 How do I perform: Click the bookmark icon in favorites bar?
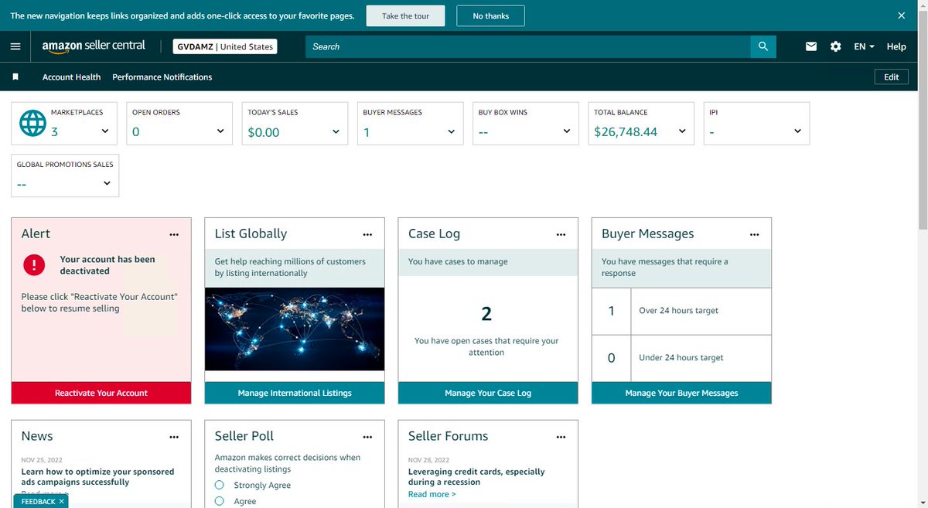[15, 77]
